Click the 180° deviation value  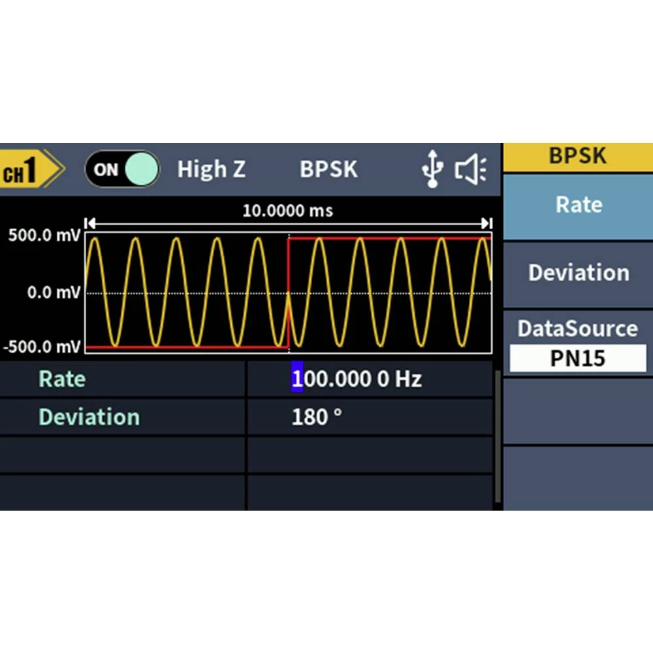point(317,417)
